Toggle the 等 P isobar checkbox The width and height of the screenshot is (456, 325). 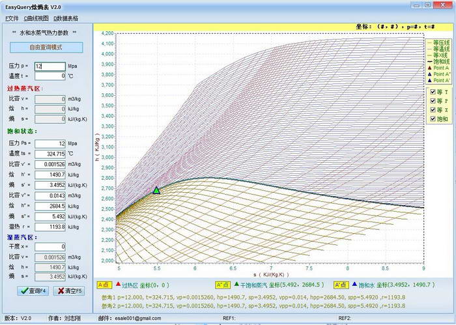coord(431,101)
